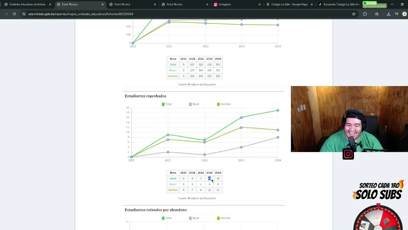Open the browser extensions puzzle icon
This screenshot has height=230, width=408.
[x=365, y=14]
